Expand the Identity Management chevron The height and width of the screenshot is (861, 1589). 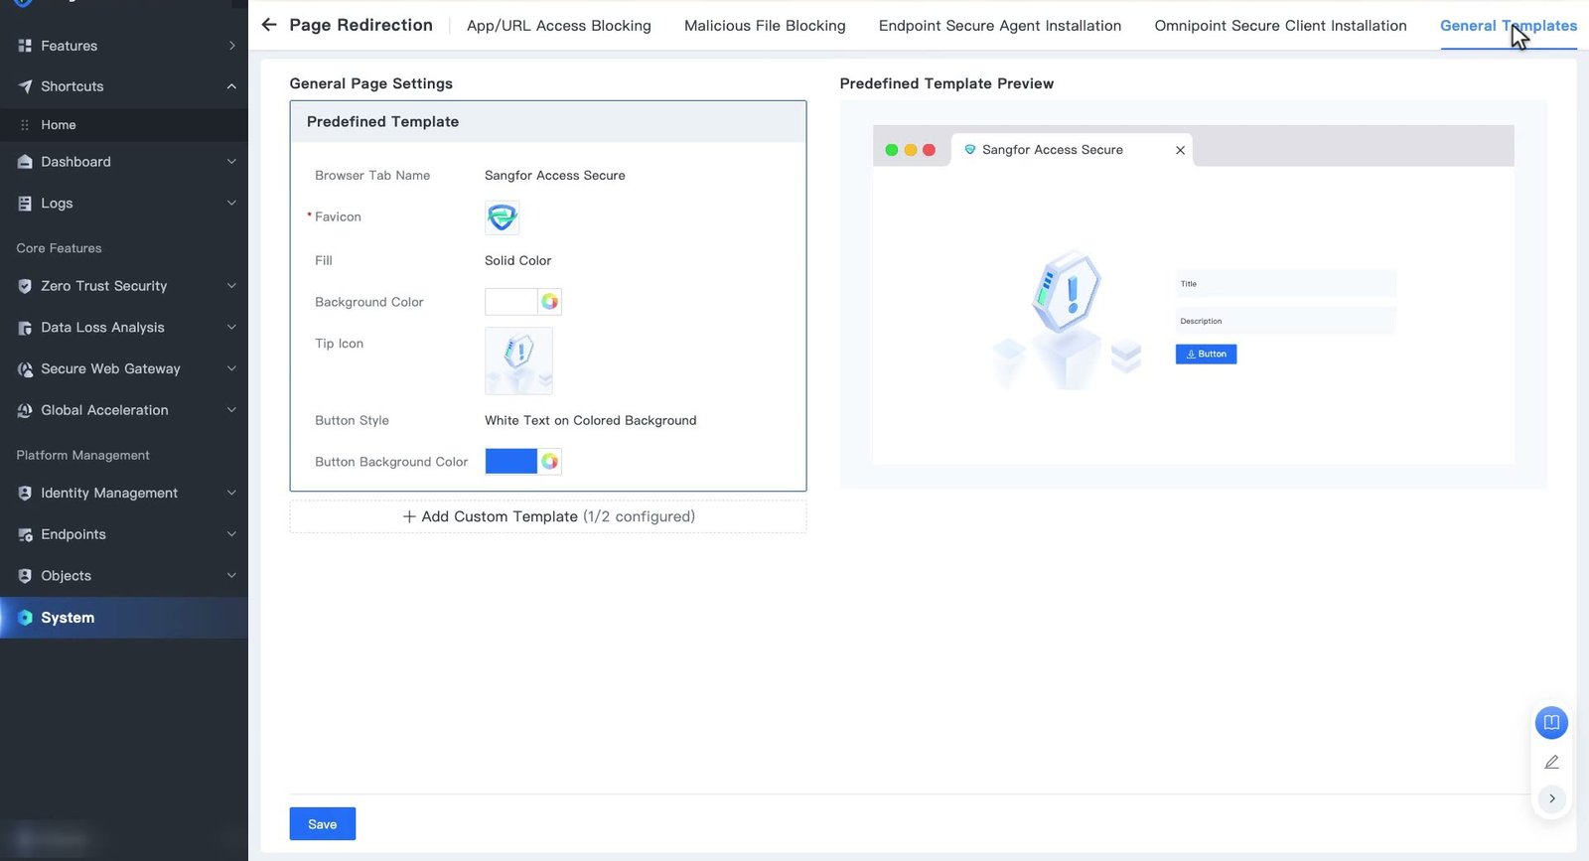(231, 494)
